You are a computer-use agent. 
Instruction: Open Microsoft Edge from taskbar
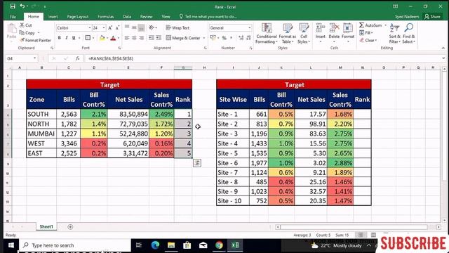pos(155,245)
